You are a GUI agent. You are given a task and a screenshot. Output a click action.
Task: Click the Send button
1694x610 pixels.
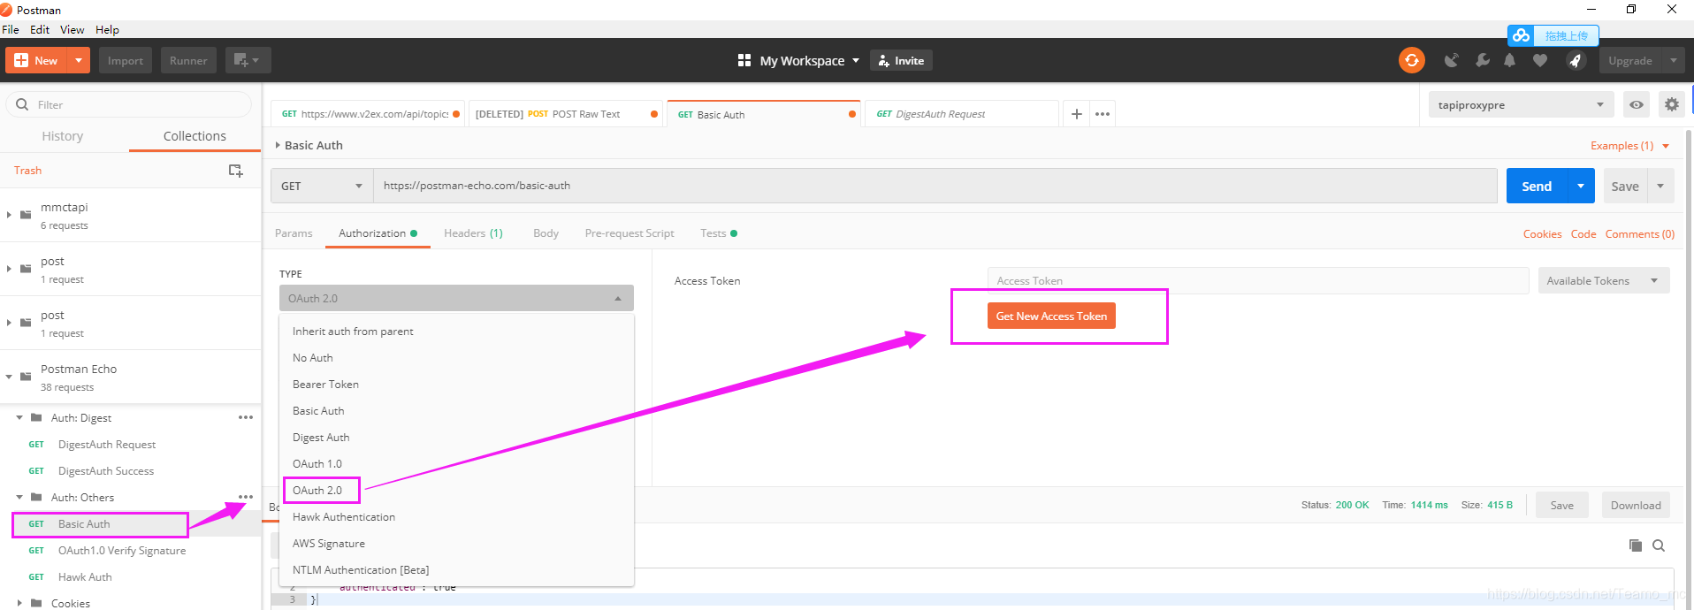point(1537,186)
